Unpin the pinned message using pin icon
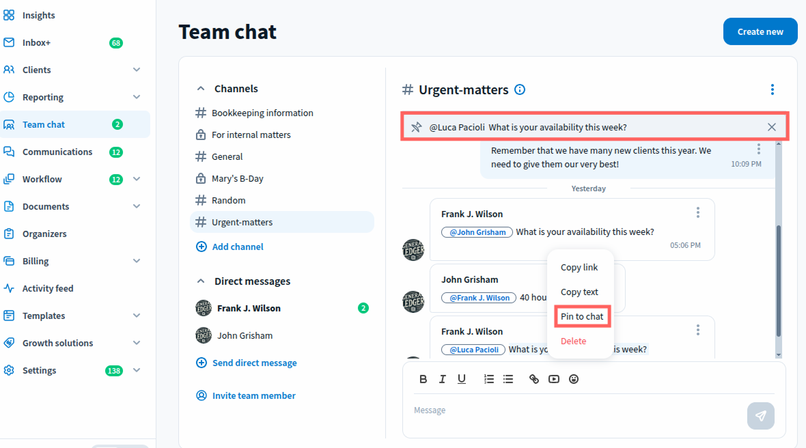The width and height of the screenshot is (806, 448). pyautogui.click(x=416, y=127)
